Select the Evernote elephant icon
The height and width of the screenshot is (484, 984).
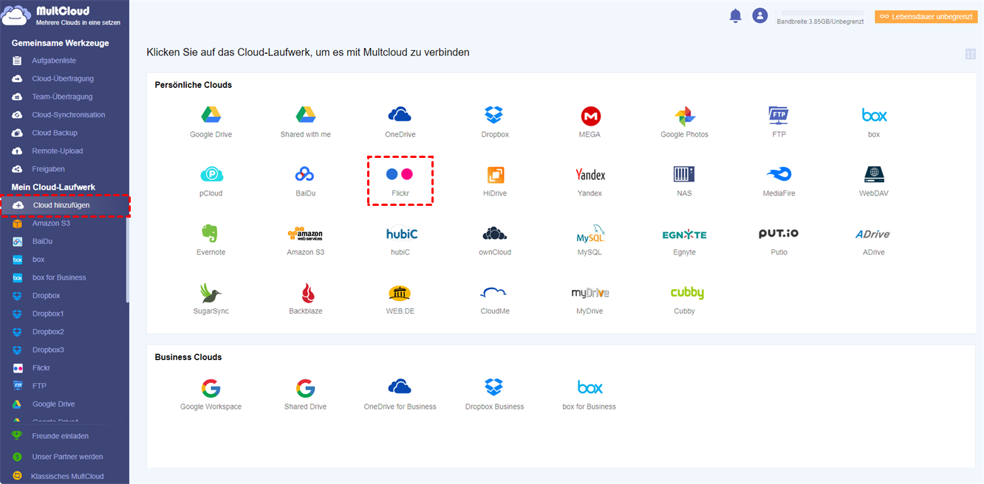210,233
